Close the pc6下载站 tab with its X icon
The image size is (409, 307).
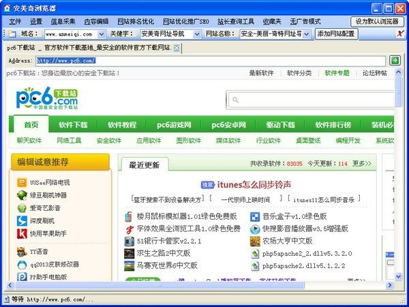pos(177,48)
